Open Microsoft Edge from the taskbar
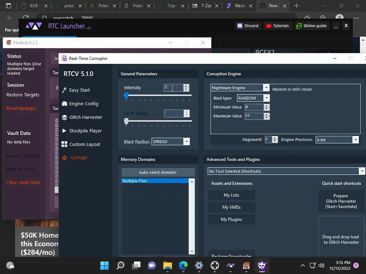The image size is (366, 274). (183, 265)
